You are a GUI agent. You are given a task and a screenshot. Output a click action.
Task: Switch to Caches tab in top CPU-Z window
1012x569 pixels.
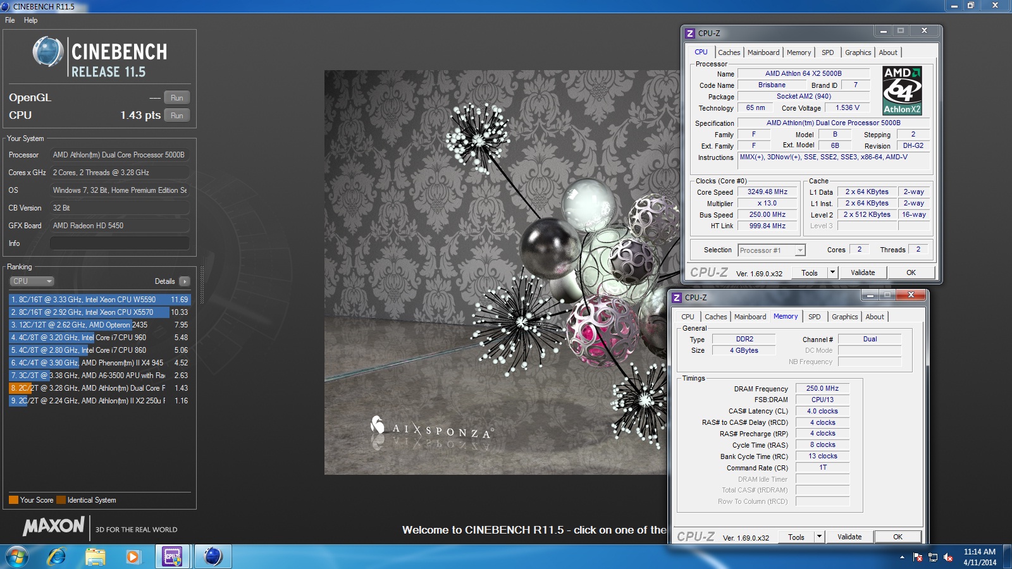click(x=729, y=52)
